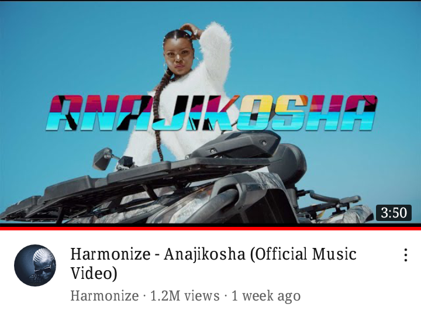Click the 1.2M views text
This screenshot has width=421, height=314.
[185, 296]
